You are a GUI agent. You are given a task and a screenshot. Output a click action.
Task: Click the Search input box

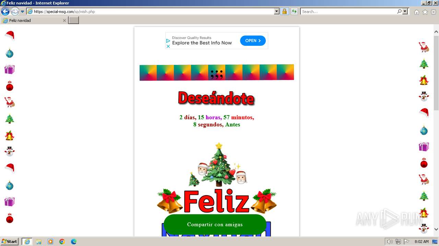[x=348, y=12]
